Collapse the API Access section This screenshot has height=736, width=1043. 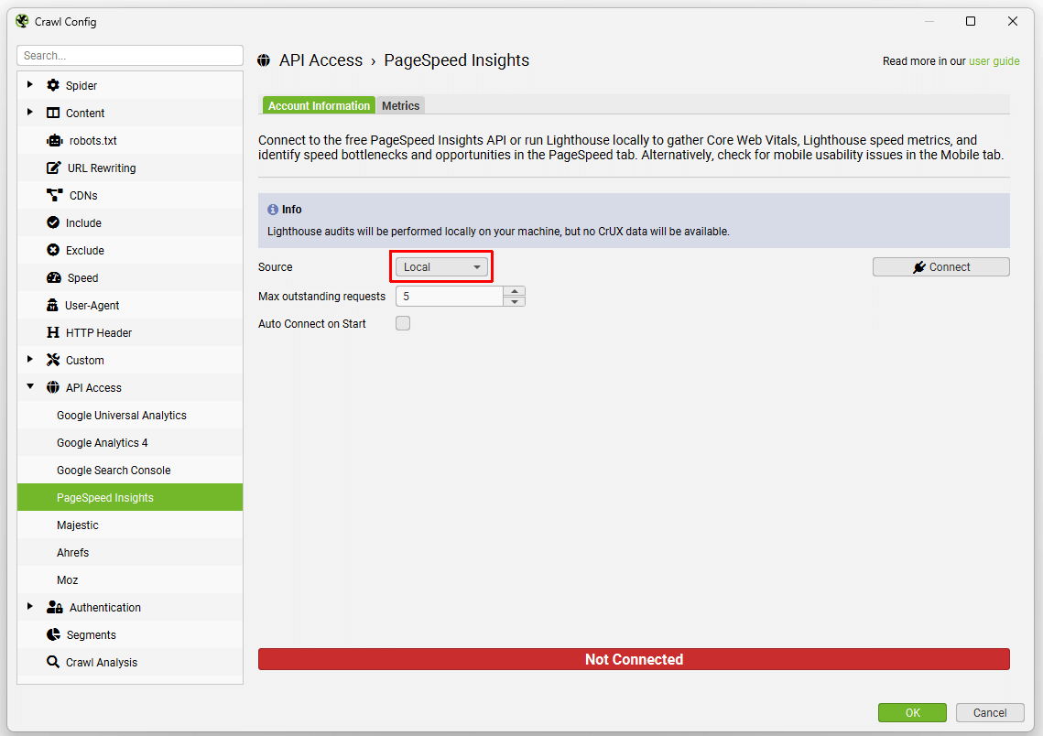pyautogui.click(x=30, y=386)
